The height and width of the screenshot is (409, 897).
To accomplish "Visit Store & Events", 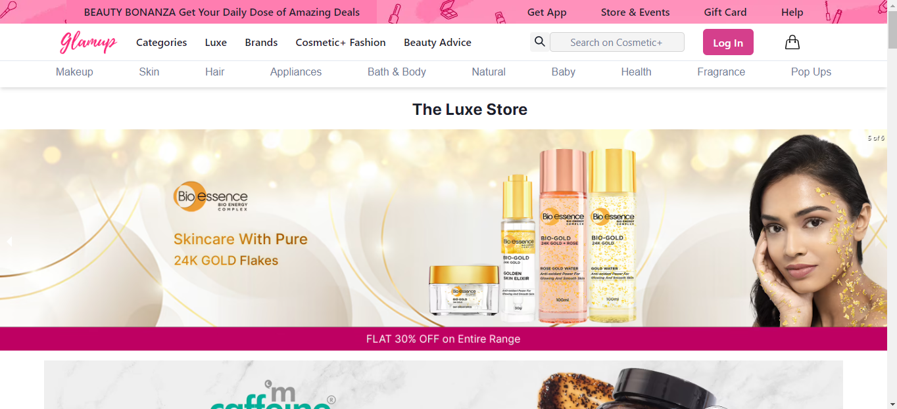I will 635,12.
